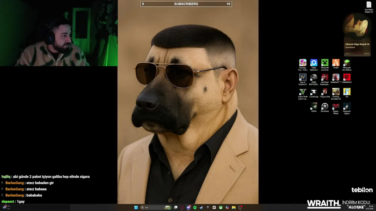Viewport: 376px width, 211px height.
Task: Open the Windows Start button
Action: (x=136, y=207)
